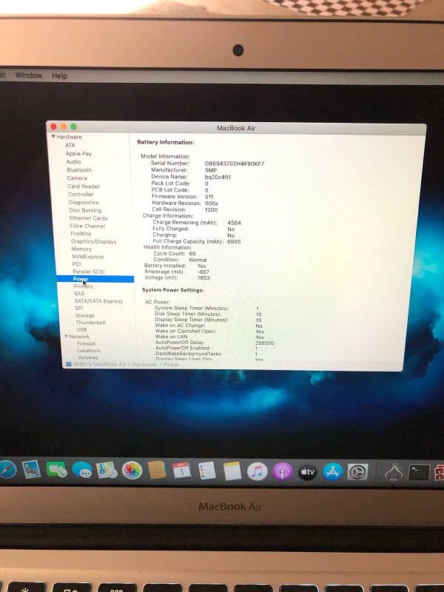Select Printers in the sidebar
444x592 pixels.
click(x=83, y=286)
